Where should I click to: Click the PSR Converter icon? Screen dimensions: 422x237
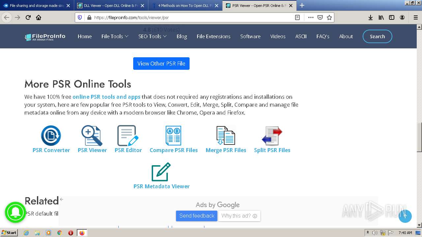click(51, 135)
